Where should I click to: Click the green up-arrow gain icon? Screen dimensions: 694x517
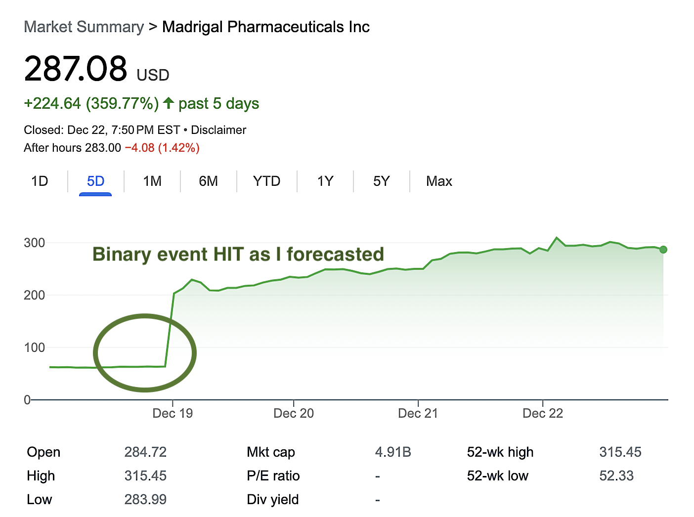point(169,103)
